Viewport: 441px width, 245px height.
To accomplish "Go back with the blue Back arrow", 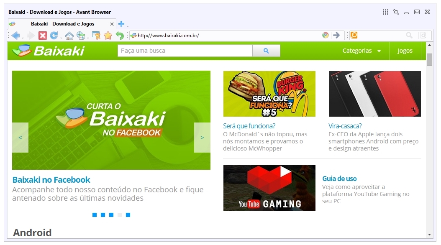I will 16,36.
